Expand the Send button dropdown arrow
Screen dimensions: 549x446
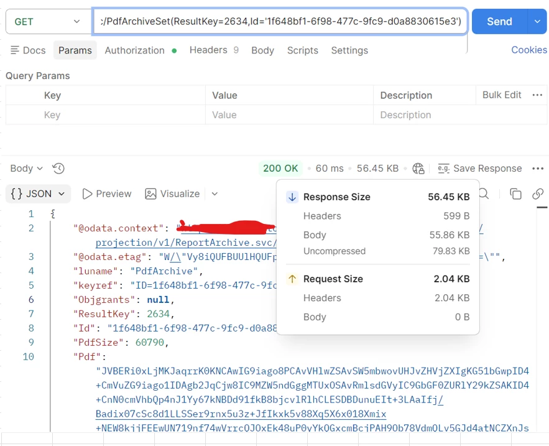pyautogui.click(x=537, y=21)
